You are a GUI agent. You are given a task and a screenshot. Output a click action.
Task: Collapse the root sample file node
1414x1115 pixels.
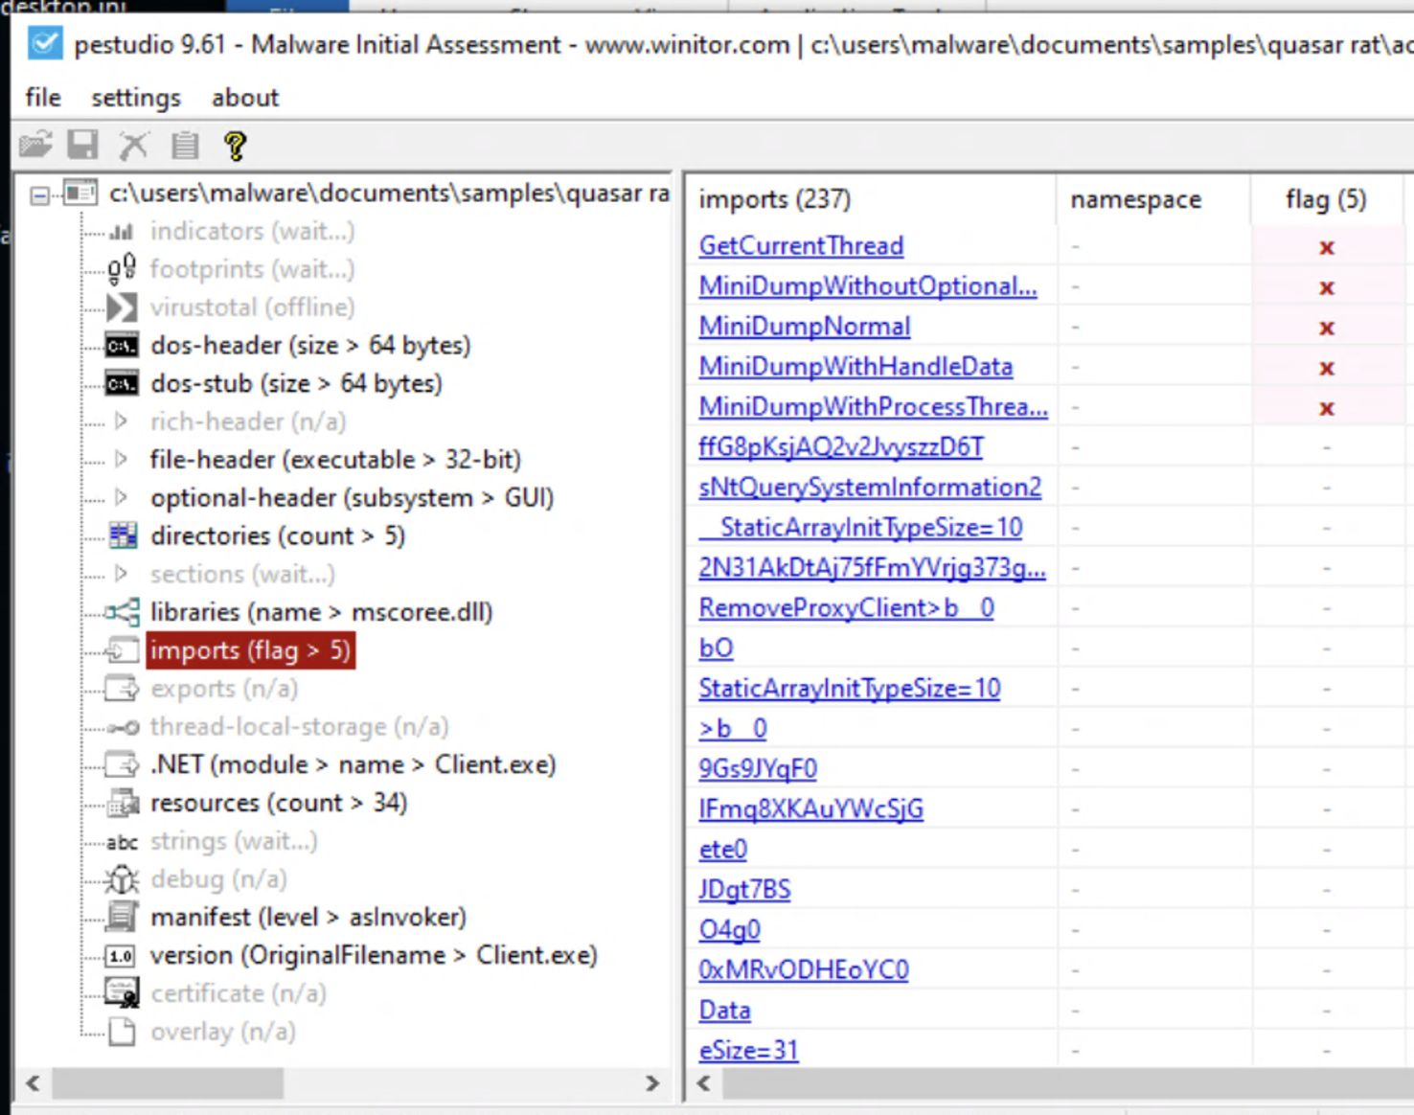(x=39, y=195)
